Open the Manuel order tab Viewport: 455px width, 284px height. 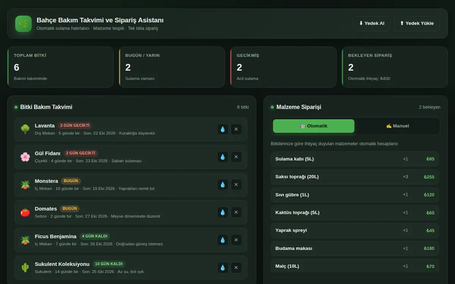(397, 126)
